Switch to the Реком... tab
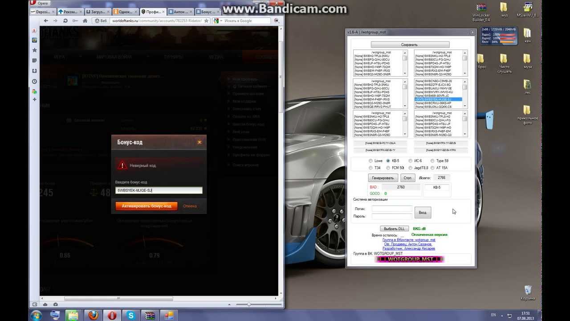Viewport: 570px width, 321px height. point(70,12)
